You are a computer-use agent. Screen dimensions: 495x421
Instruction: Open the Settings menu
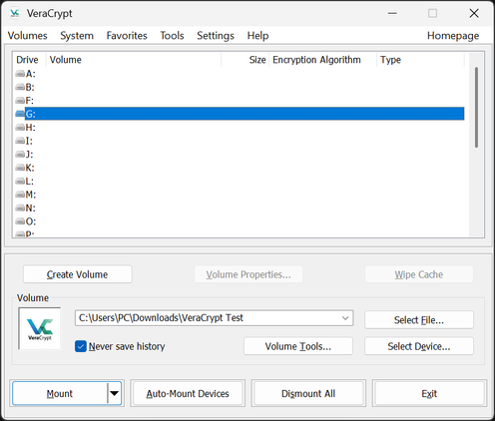click(216, 35)
